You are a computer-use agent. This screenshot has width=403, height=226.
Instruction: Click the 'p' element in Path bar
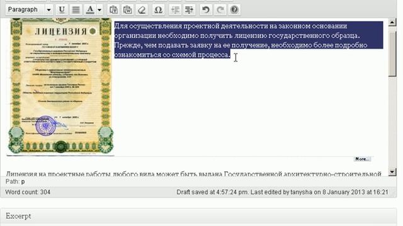pos(23,181)
